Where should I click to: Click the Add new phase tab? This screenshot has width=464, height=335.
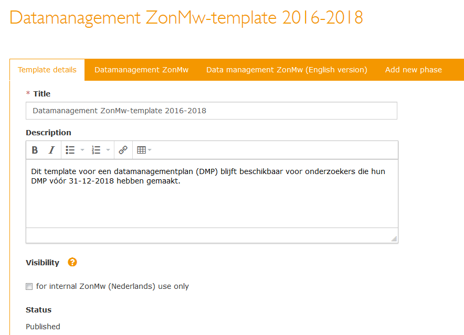click(x=414, y=69)
